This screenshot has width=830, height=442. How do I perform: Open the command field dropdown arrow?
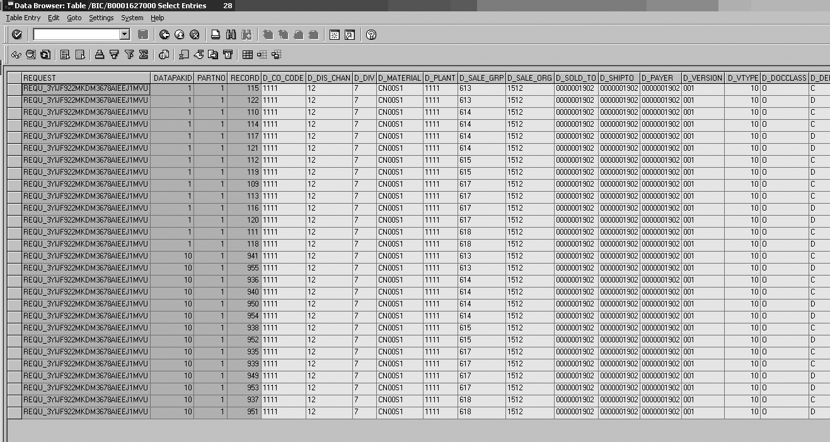[124, 35]
